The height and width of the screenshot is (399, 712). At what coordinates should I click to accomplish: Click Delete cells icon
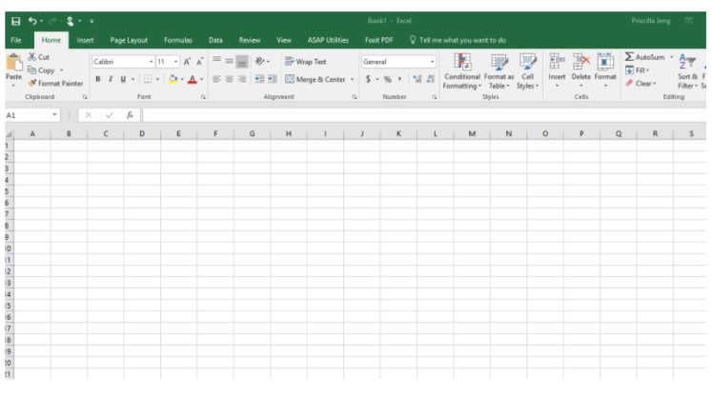[581, 61]
